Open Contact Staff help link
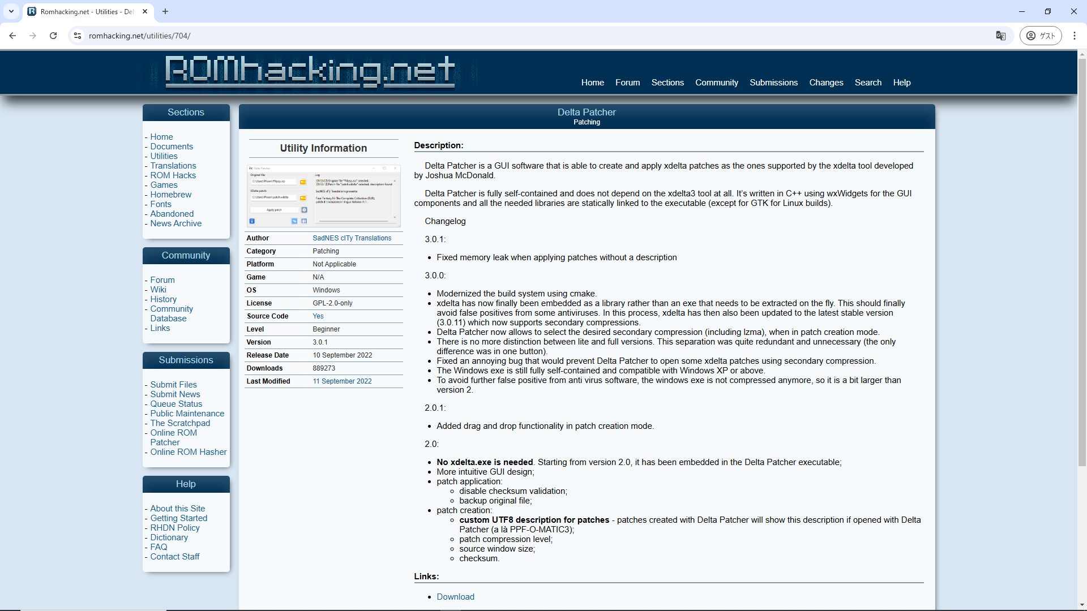The width and height of the screenshot is (1087, 611). click(174, 557)
